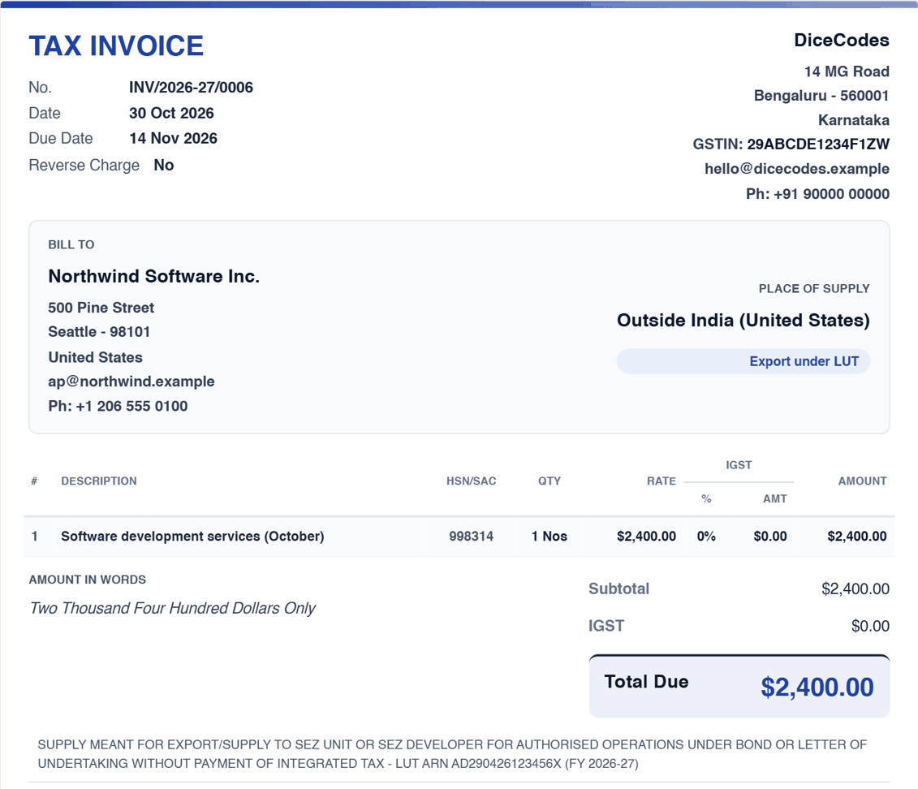Click the DESCRIPTION column header
Viewport: 918px width, 789px height.
click(99, 481)
